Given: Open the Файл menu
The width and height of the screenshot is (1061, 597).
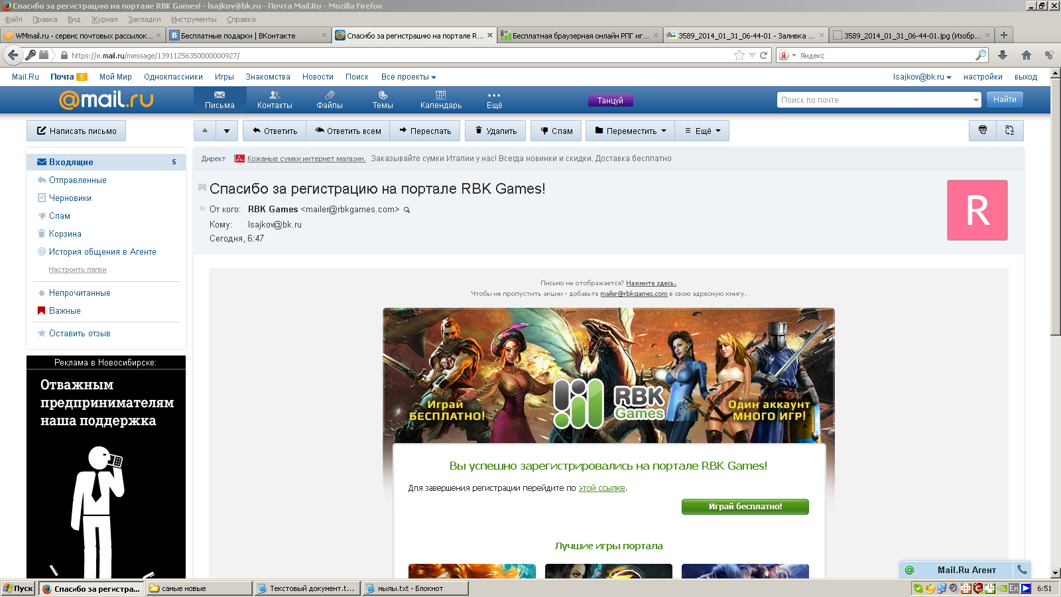Looking at the screenshot, I should [x=13, y=19].
